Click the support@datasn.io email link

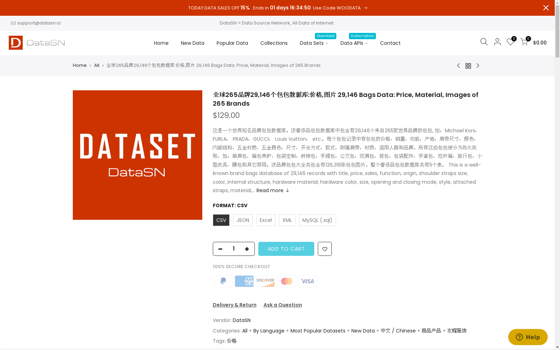[x=39, y=23]
